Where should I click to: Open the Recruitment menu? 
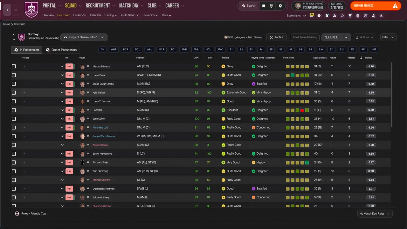coord(100,6)
